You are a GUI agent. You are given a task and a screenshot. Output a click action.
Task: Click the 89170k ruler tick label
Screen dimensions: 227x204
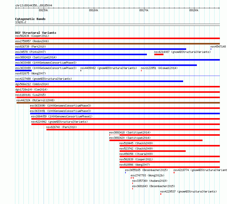click(x=144, y=10)
